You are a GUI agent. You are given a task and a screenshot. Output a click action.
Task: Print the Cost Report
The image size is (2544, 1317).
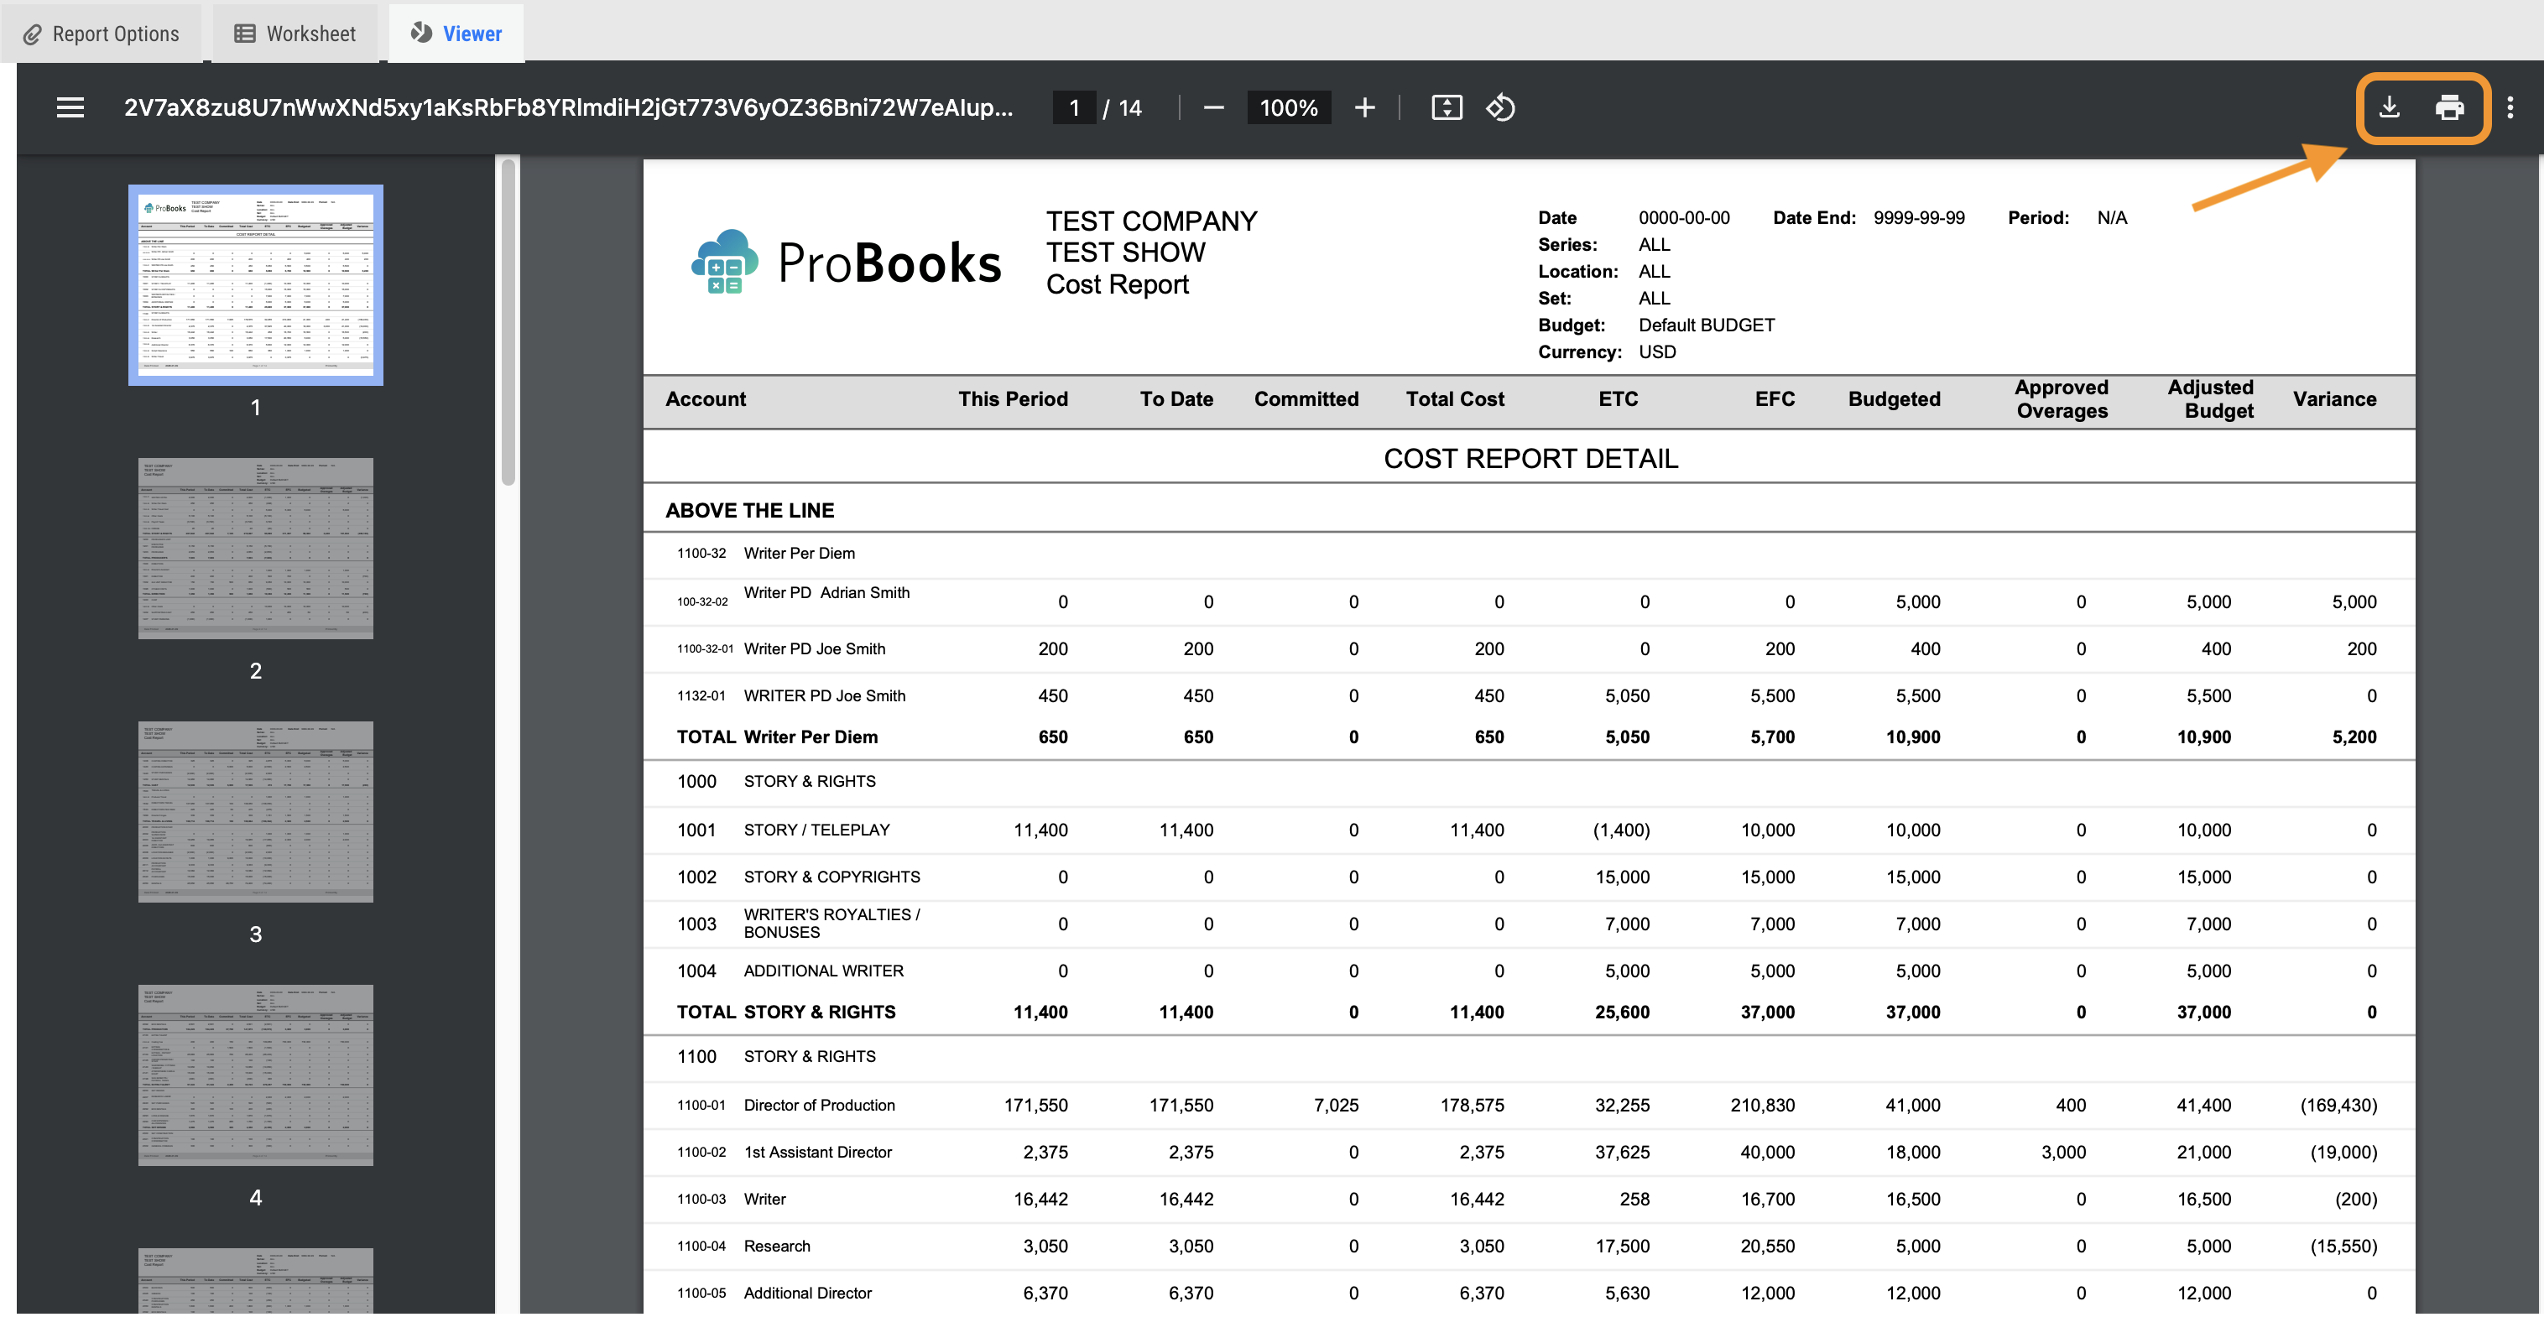click(2449, 107)
